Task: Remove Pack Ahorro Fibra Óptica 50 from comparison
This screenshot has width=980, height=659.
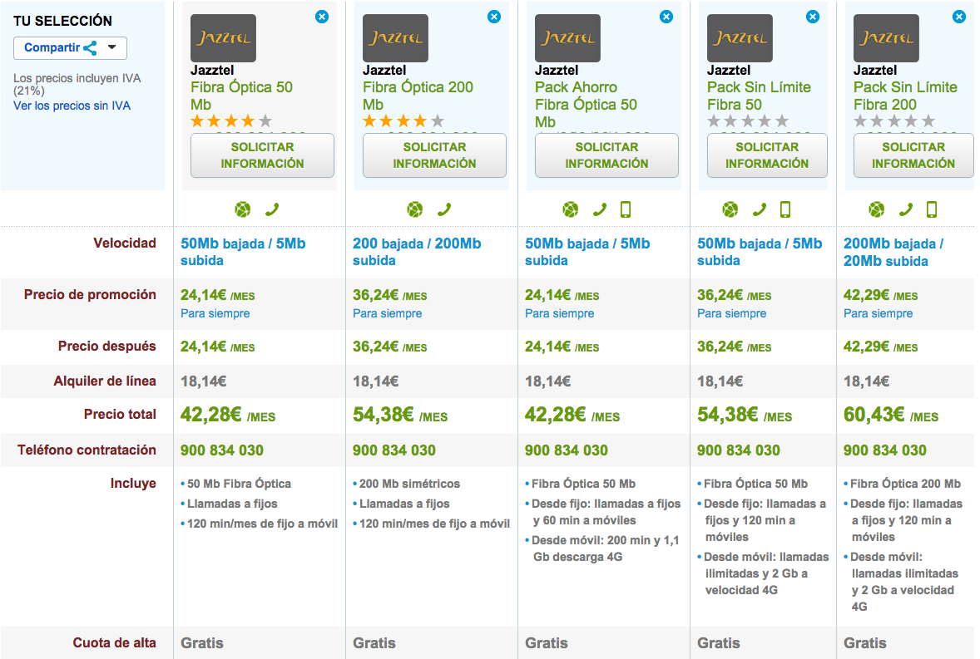Action: coord(666,17)
